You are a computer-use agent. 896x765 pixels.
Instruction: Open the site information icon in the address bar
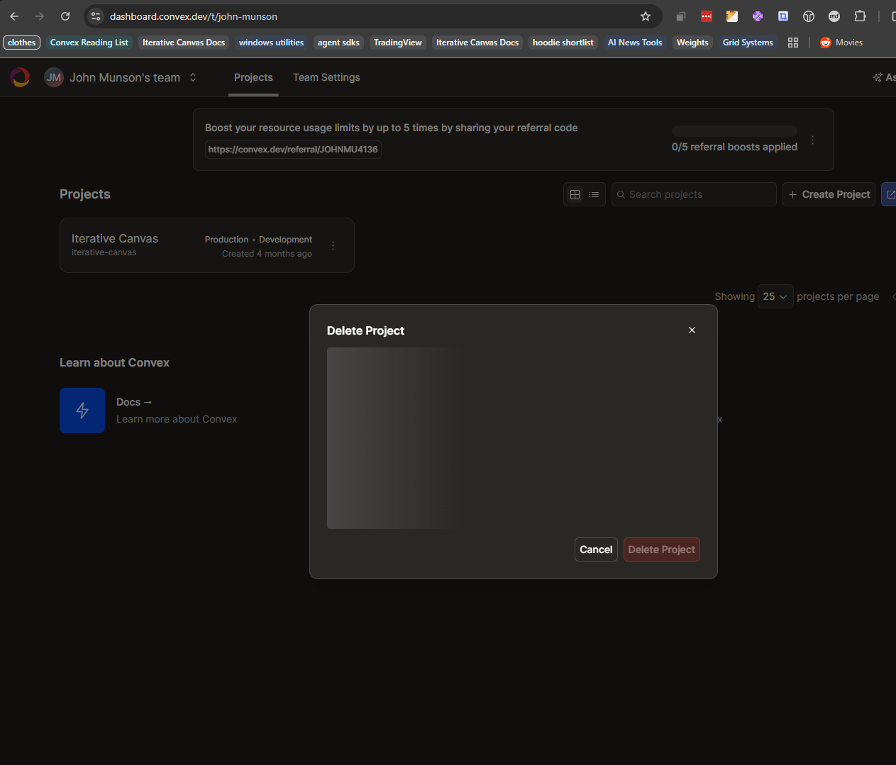(x=96, y=16)
